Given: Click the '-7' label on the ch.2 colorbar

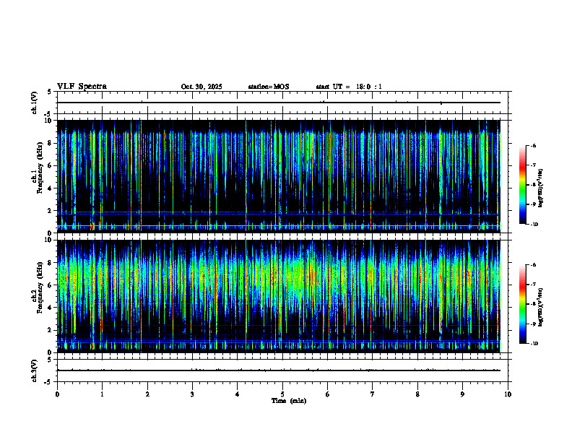Looking at the screenshot, I should tap(533, 285).
